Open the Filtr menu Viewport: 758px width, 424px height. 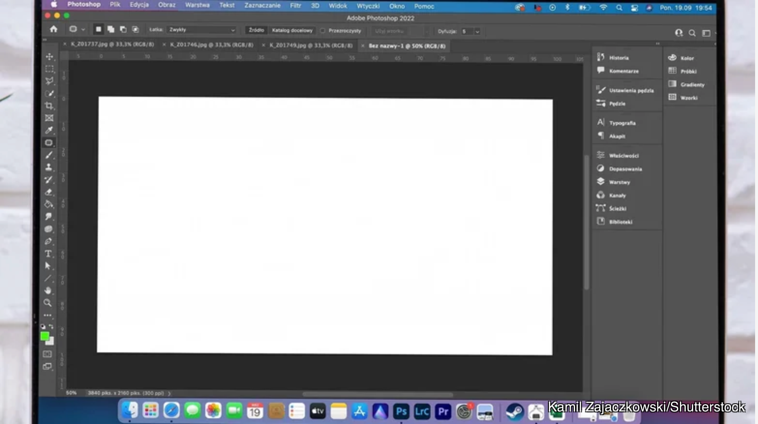295,6
